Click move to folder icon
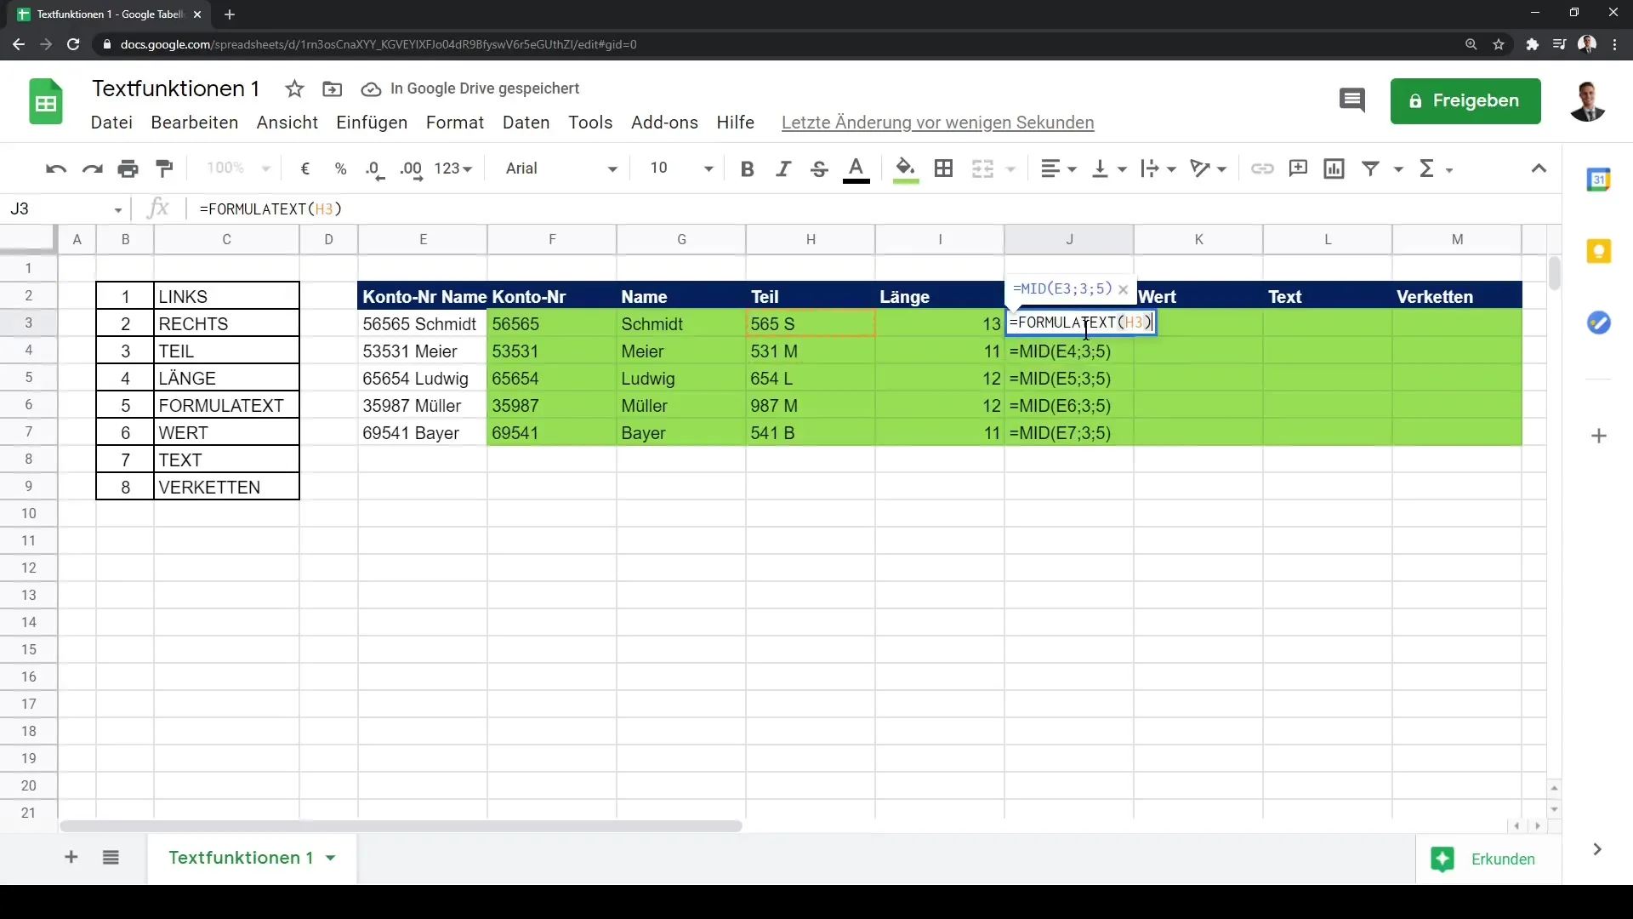The height and width of the screenshot is (919, 1633). (x=333, y=88)
